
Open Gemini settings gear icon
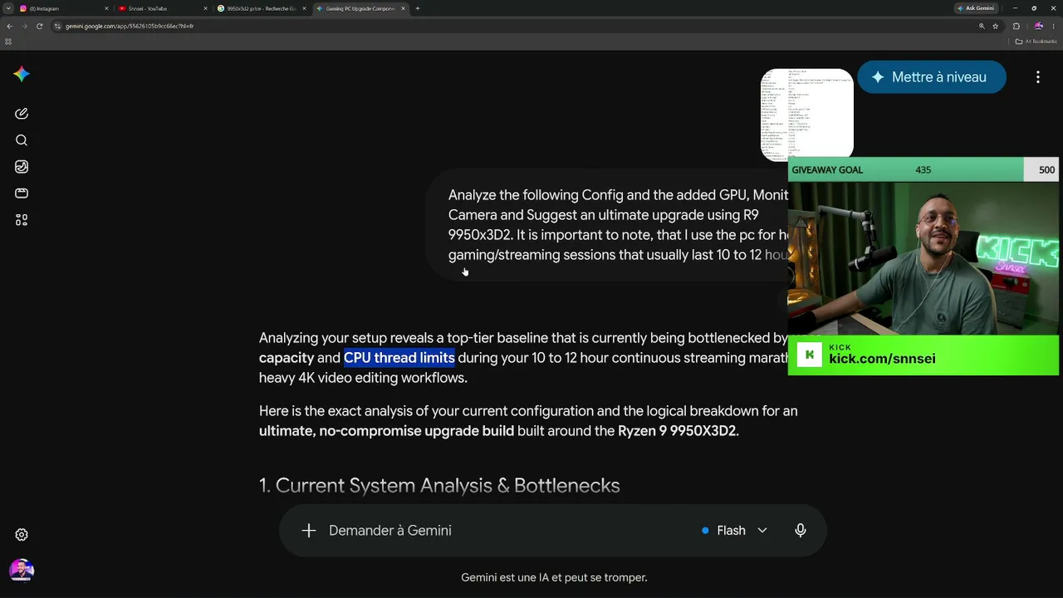[x=22, y=535]
